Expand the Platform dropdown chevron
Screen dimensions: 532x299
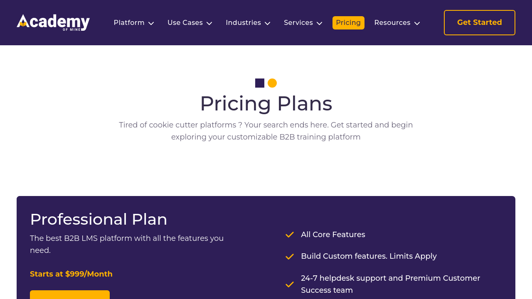(151, 23)
